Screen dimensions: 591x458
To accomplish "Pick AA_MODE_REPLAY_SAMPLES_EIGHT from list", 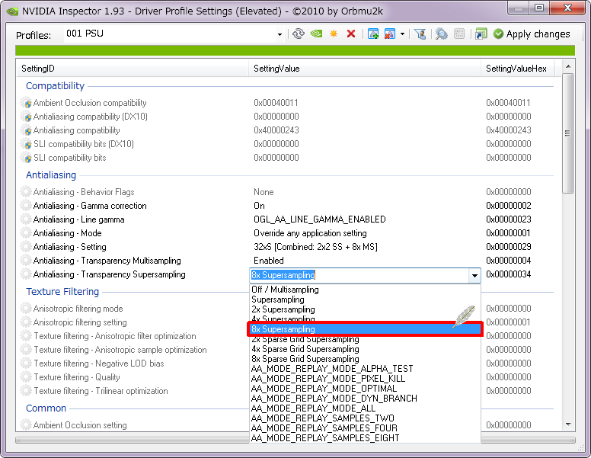I will [x=325, y=438].
